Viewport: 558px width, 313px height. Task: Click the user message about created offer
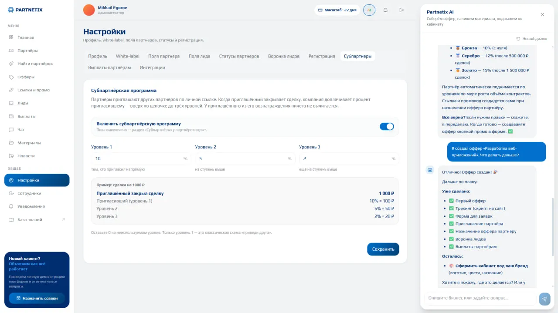pyautogui.click(x=496, y=151)
